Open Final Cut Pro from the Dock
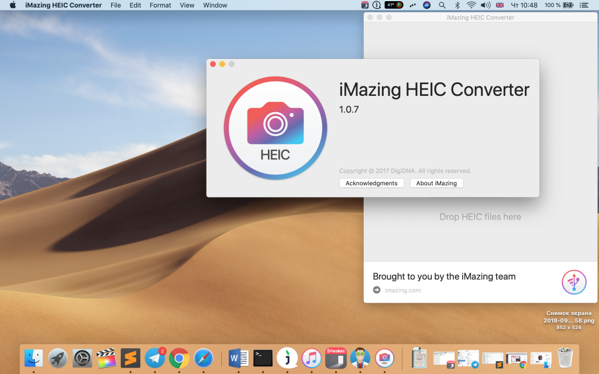 click(x=106, y=357)
